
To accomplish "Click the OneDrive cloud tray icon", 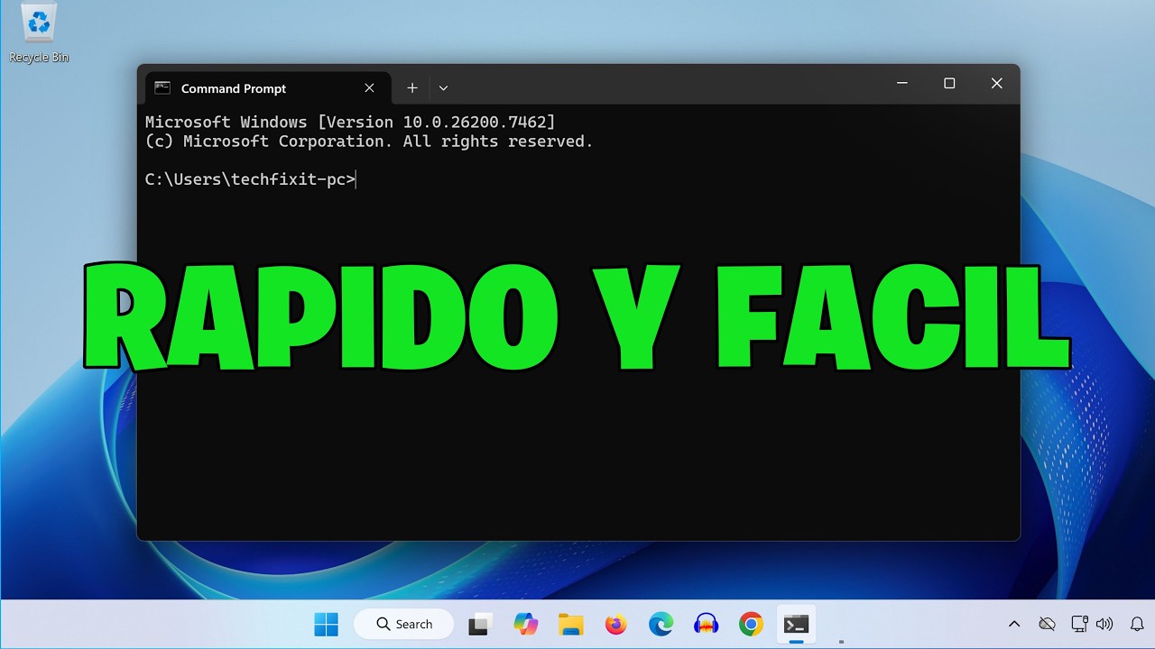I will (1047, 624).
